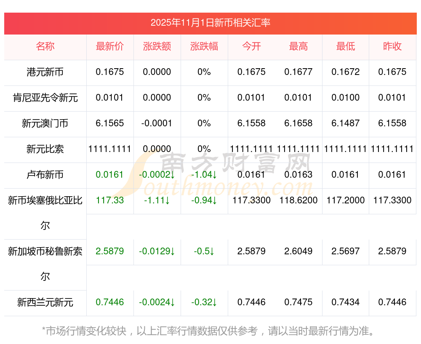Select the 新西兰元新元 row name

(x=45, y=302)
